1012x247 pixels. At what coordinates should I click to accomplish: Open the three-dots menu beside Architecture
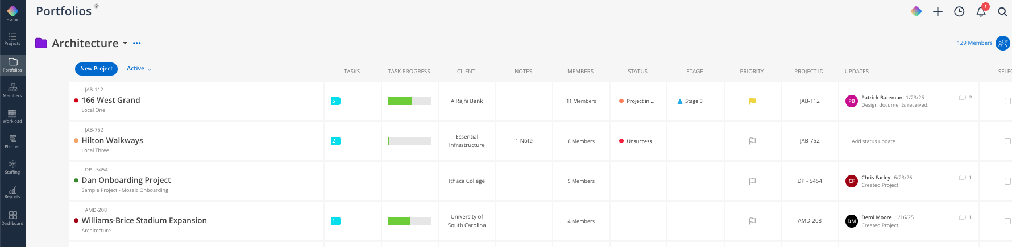[137, 43]
